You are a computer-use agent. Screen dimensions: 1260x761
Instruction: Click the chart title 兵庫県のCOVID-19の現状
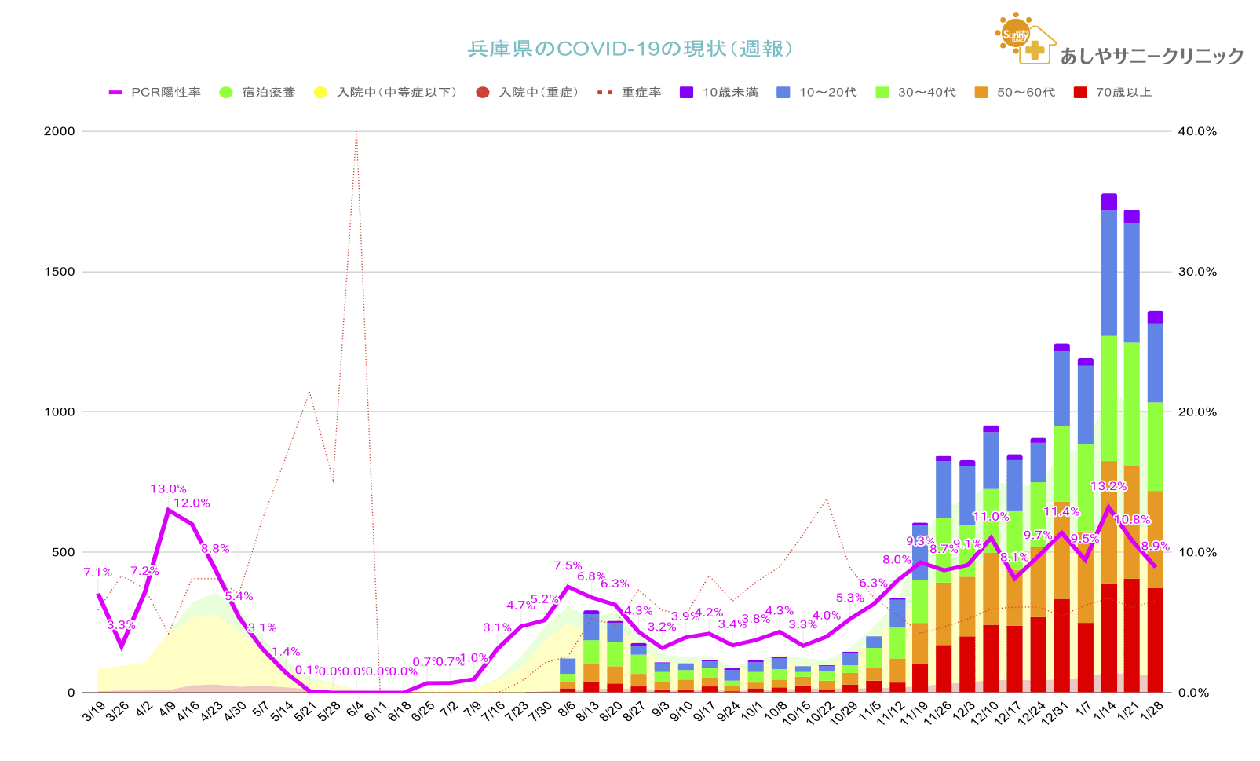tap(630, 49)
